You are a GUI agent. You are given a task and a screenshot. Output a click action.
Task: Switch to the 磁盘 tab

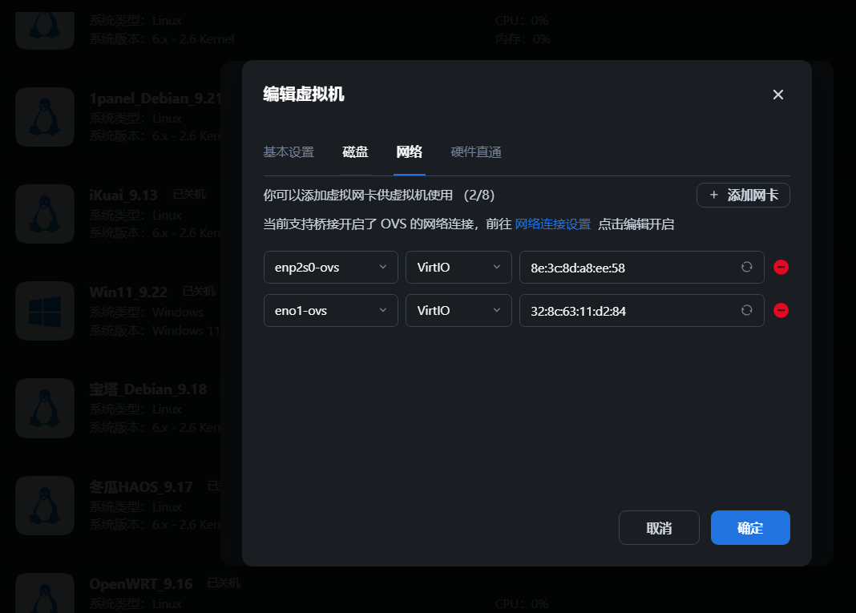(x=355, y=151)
